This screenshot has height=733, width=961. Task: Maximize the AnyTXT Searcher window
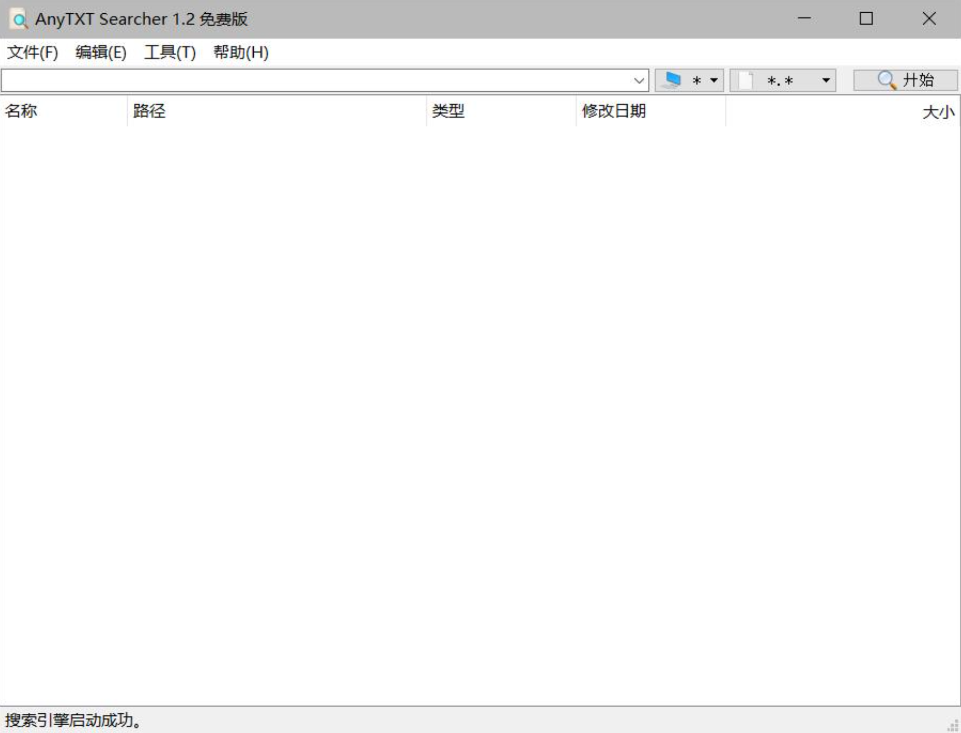[x=866, y=19]
